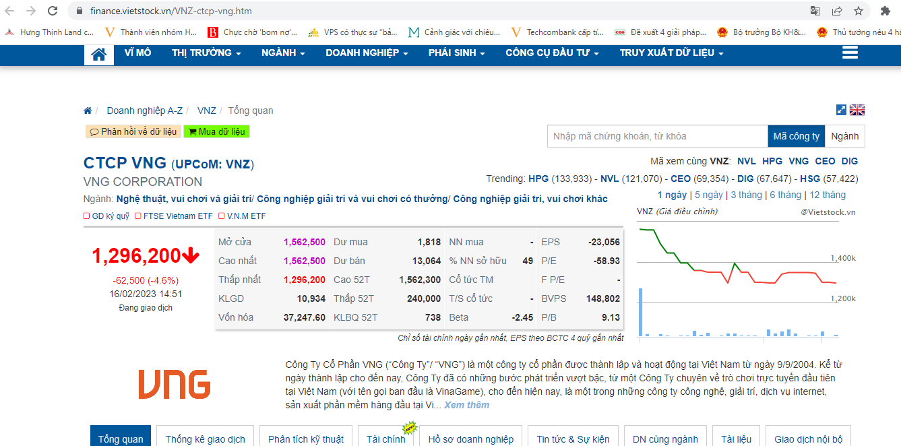Switch to Tổng quan tab
The image size is (901, 446).
coord(121,436)
